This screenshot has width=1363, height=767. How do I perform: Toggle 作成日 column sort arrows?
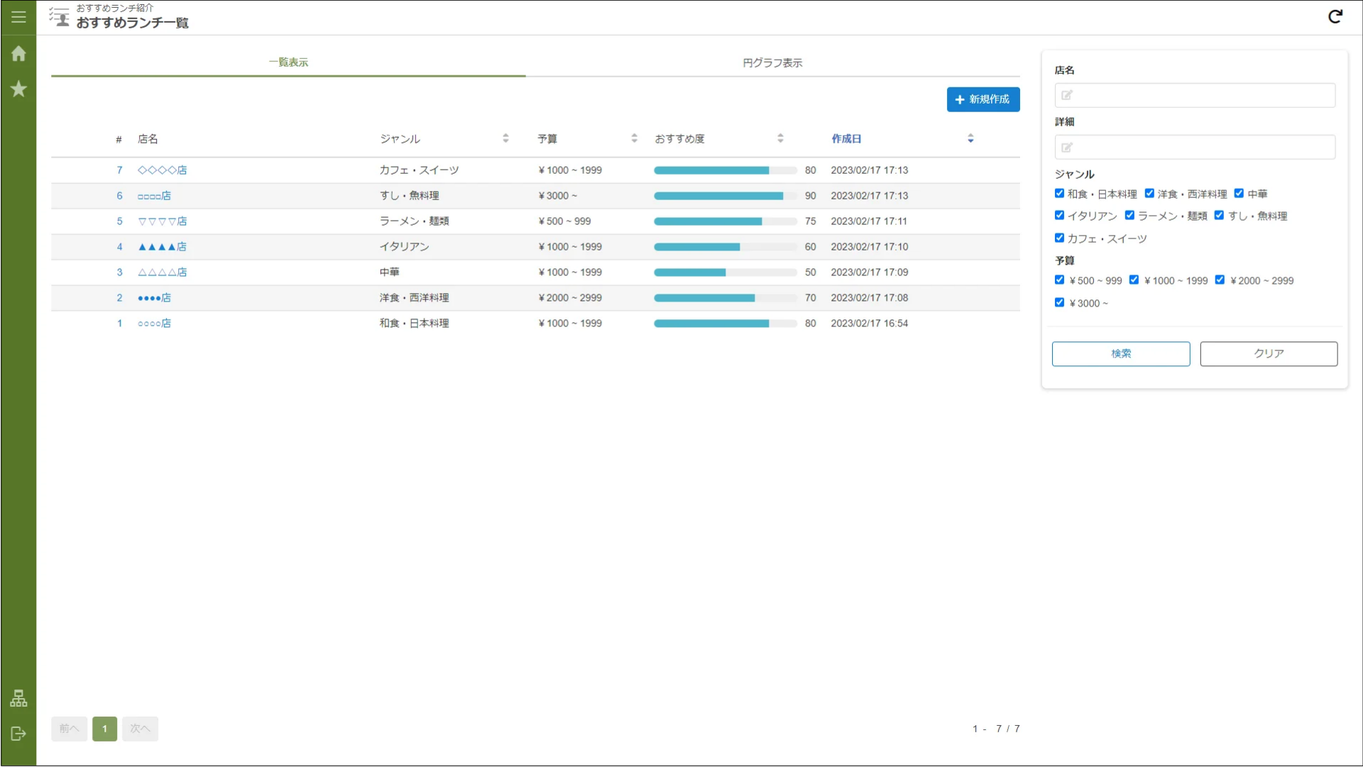pos(970,138)
